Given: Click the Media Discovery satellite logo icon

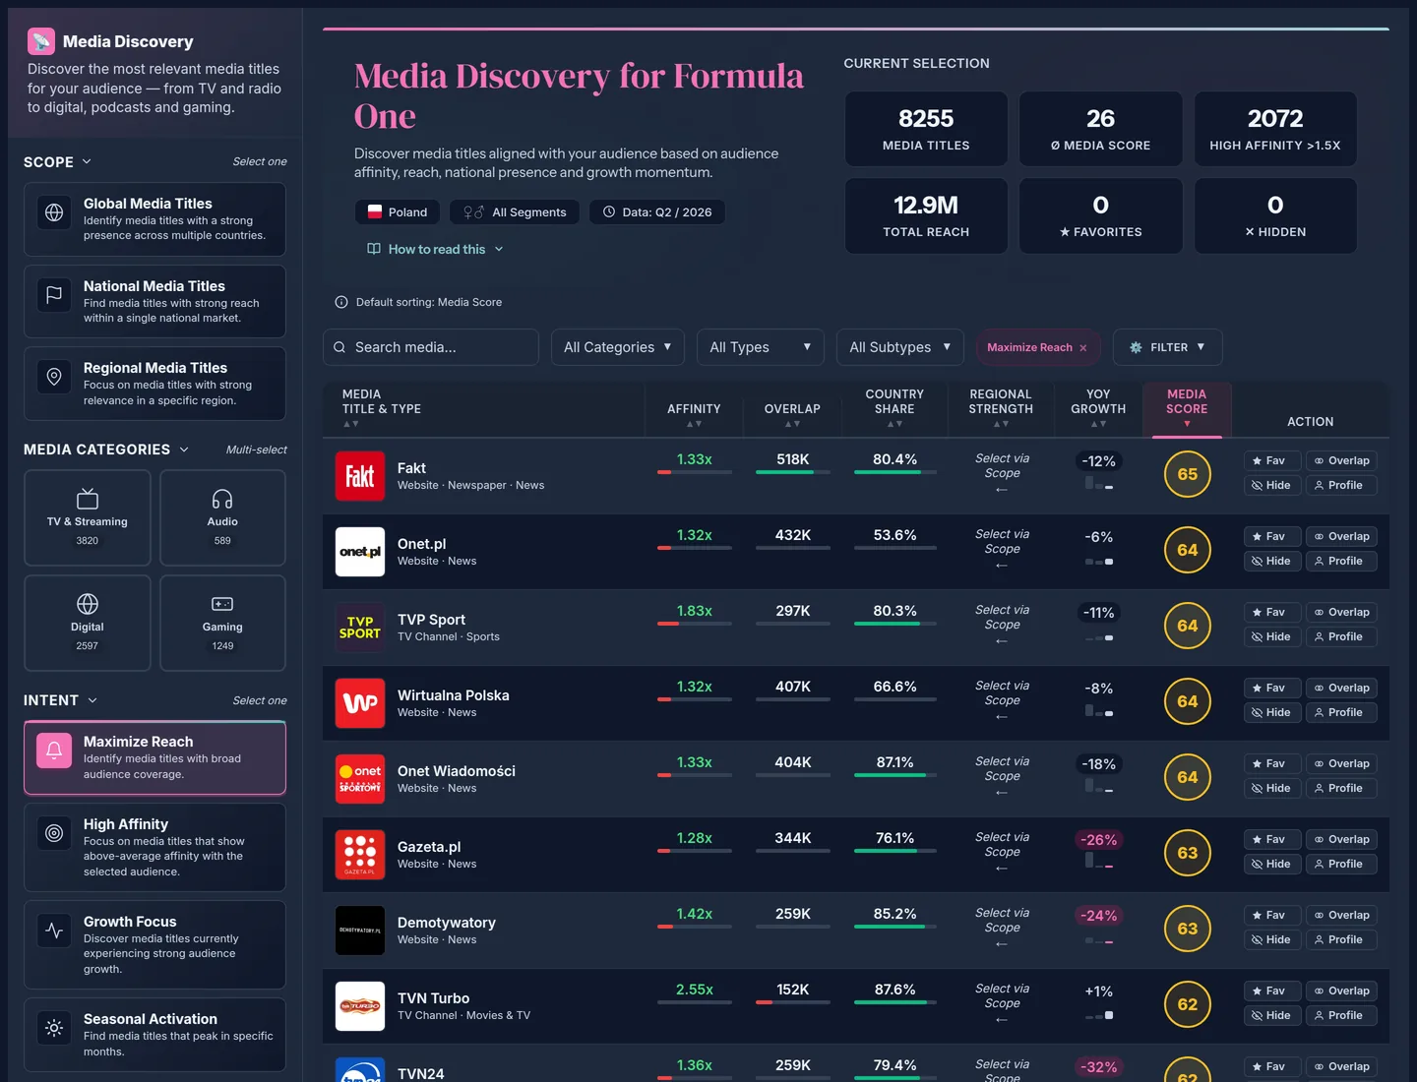Looking at the screenshot, I should (x=40, y=40).
